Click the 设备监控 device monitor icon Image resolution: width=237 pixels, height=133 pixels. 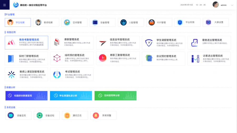click(11, 115)
